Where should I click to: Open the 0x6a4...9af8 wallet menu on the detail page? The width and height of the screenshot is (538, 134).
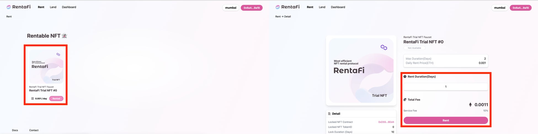tap(521, 8)
